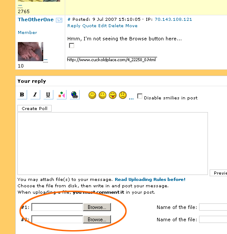Viewport: 227px width, 234px height.
Task: Click the Quote link on the post
Action: (89, 26)
